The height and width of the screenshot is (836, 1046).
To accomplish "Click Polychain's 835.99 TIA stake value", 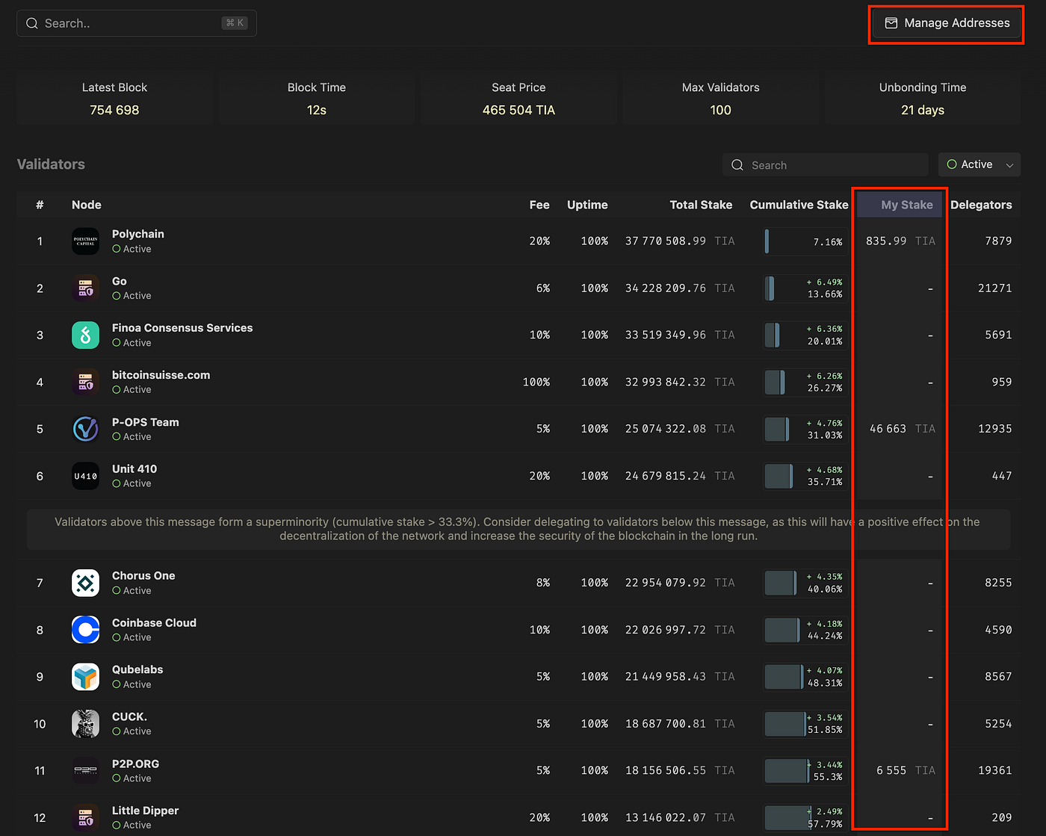I will click(900, 241).
